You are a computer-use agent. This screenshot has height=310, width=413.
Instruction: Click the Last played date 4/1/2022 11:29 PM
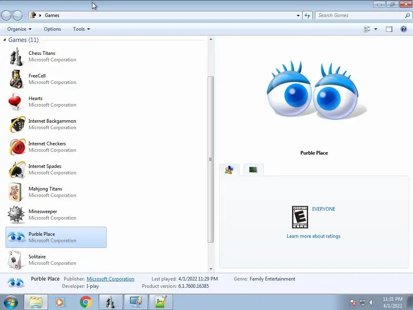[198, 279]
